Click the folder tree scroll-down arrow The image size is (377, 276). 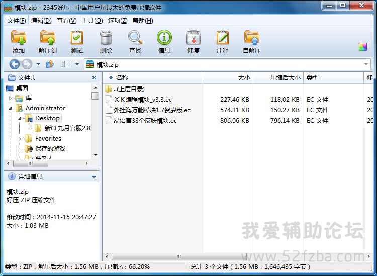point(96,155)
